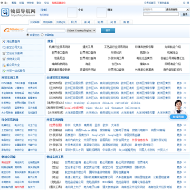Switch to the 地图 search tab

tap(100, 22)
